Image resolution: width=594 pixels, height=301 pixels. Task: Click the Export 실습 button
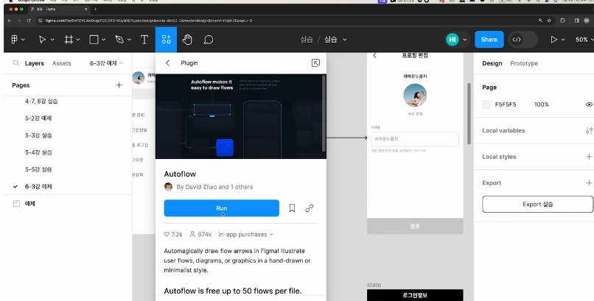click(x=537, y=204)
